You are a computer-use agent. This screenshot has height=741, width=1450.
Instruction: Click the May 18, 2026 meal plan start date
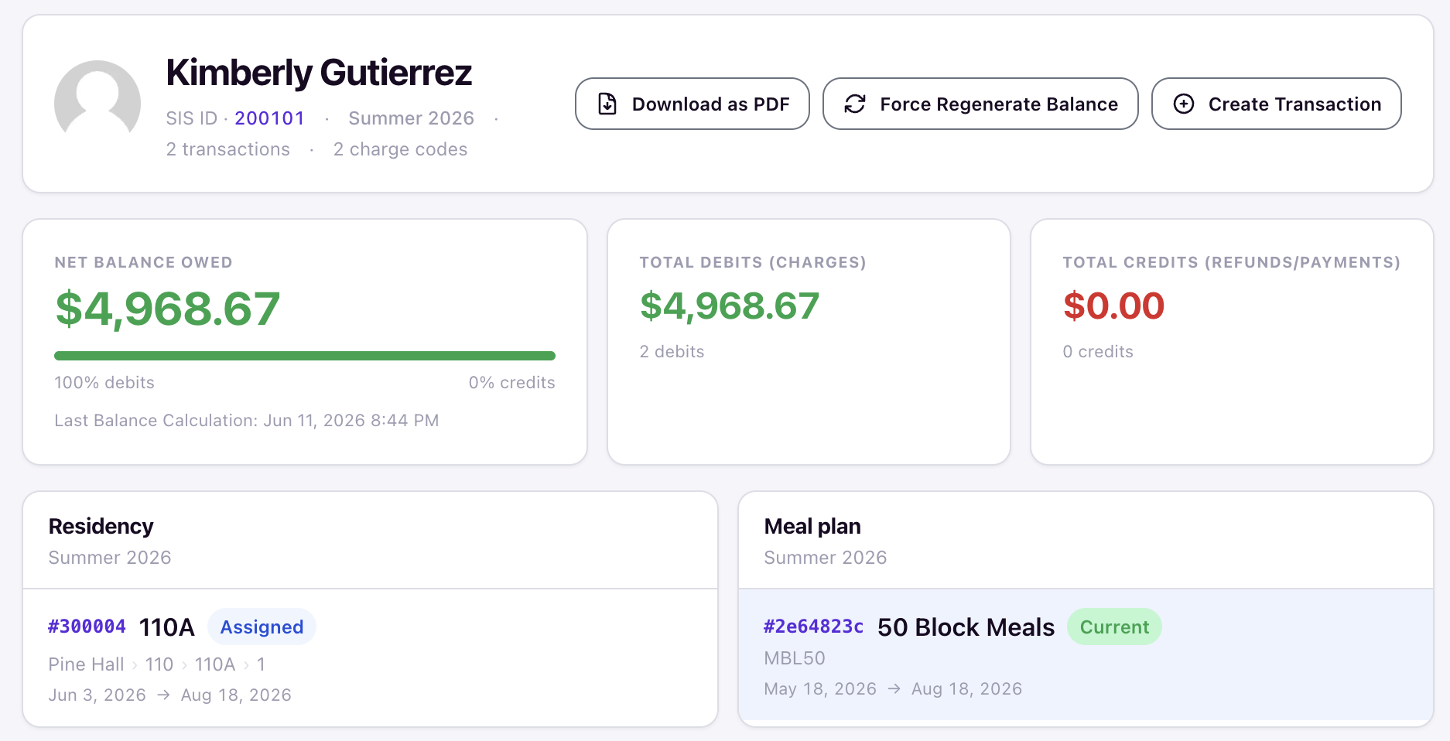click(x=820, y=689)
